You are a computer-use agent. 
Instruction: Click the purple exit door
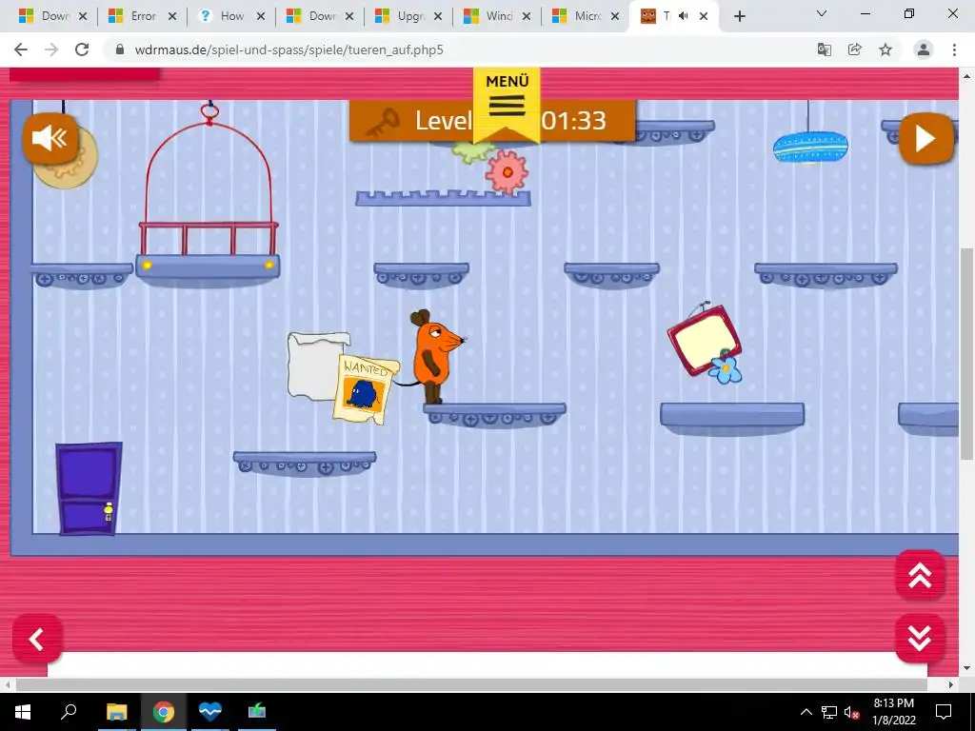click(89, 488)
